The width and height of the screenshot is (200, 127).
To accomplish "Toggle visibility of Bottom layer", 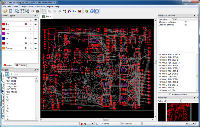I will [36, 48].
